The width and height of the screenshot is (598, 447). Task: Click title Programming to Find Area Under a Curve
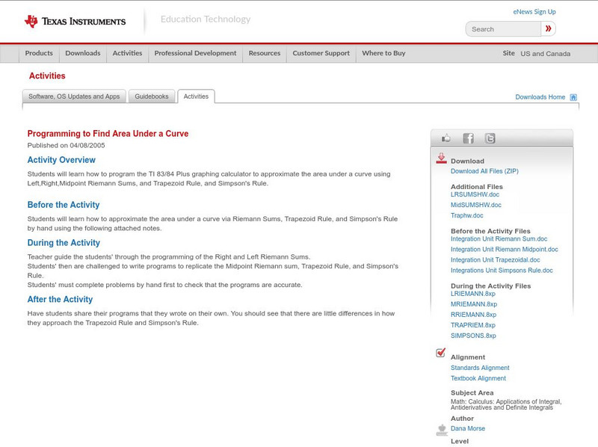coord(108,134)
